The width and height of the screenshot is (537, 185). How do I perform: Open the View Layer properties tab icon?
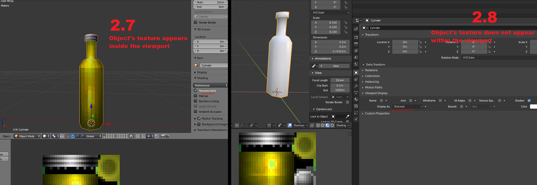tap(356, 51)
